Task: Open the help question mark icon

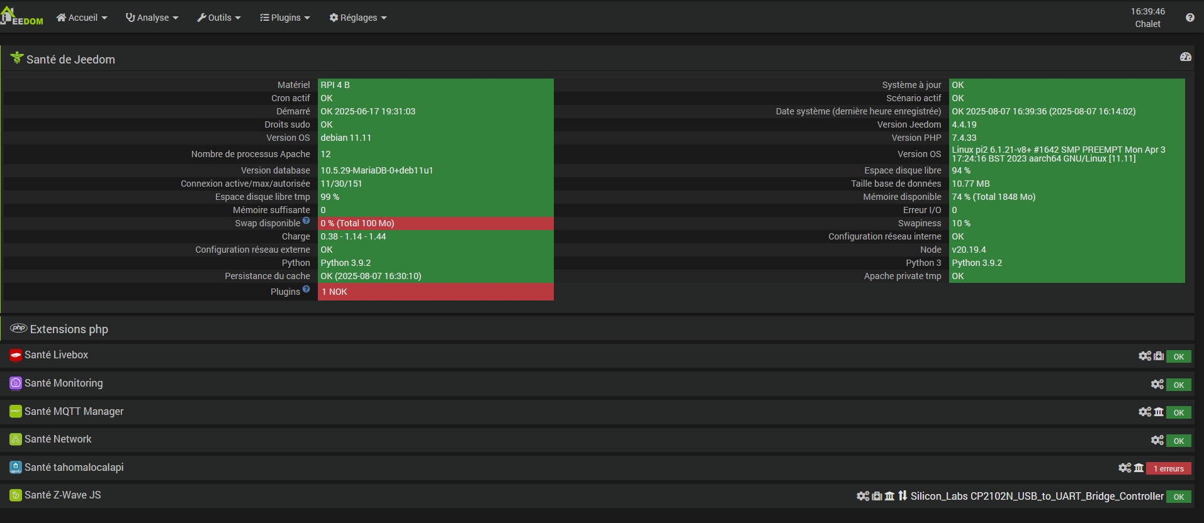Action: click(x=1190, y=18)
